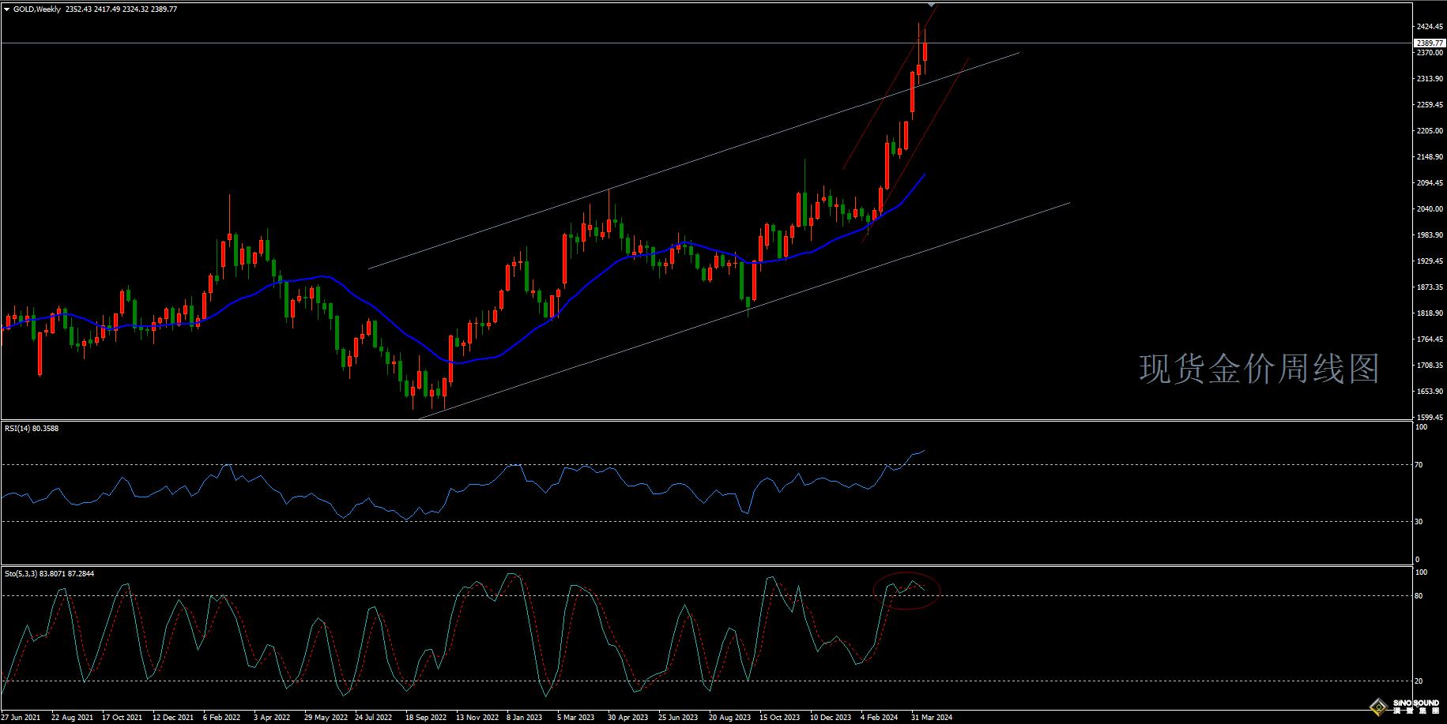1447x724 pixels.
Task: Click the 31 Mar 2024 date label
Action: (x=932, y=718)
